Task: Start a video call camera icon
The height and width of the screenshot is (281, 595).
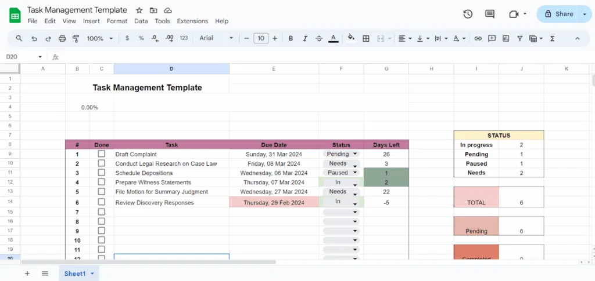Action: pyautogui.click(x=514, y=14)
